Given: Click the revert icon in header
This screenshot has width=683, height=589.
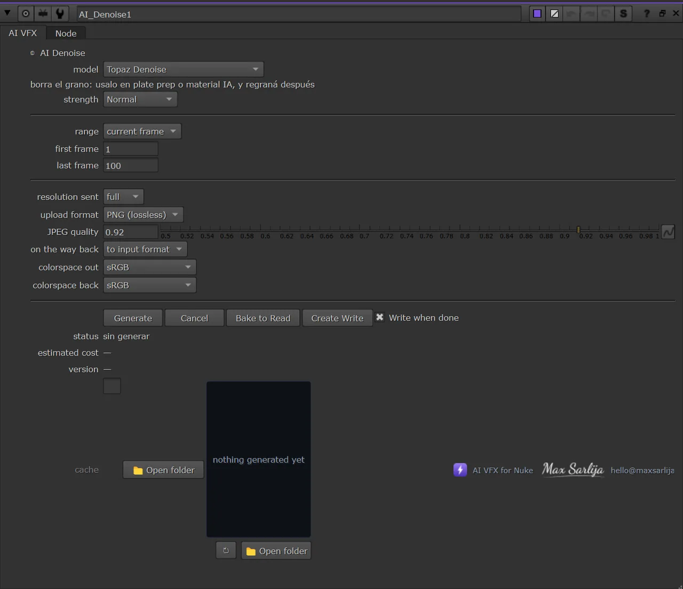Looking at the screenshot, I should tap(606, 14).
